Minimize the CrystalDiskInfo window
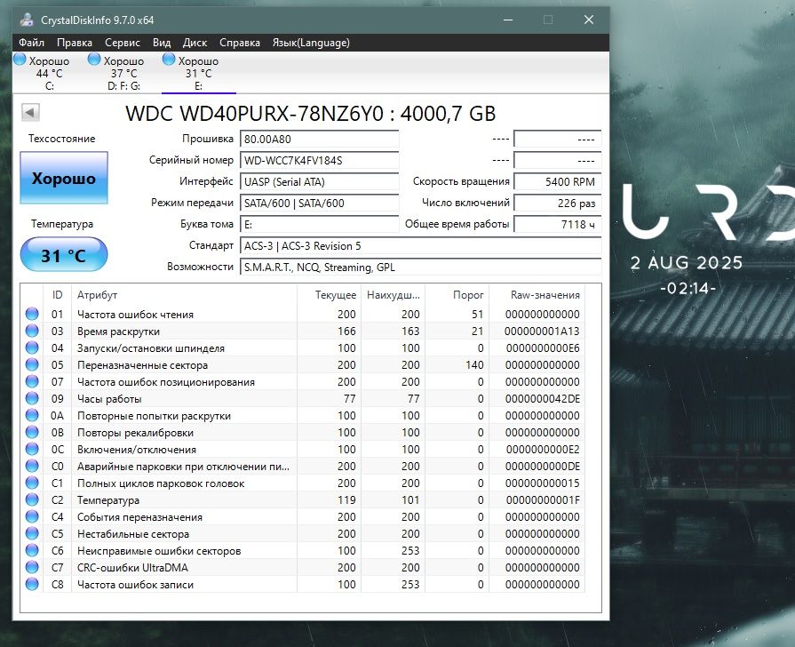 click(x=508, y=20)
